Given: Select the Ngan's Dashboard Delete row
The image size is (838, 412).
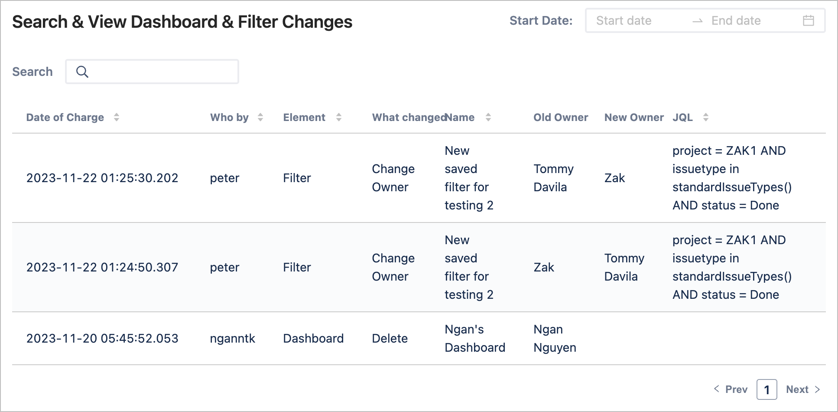Looking at the screenshot, I should click(419, 338).
